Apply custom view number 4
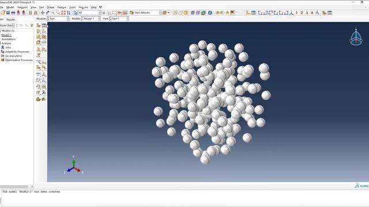This screenshot has width=369, height=207. 312,13
